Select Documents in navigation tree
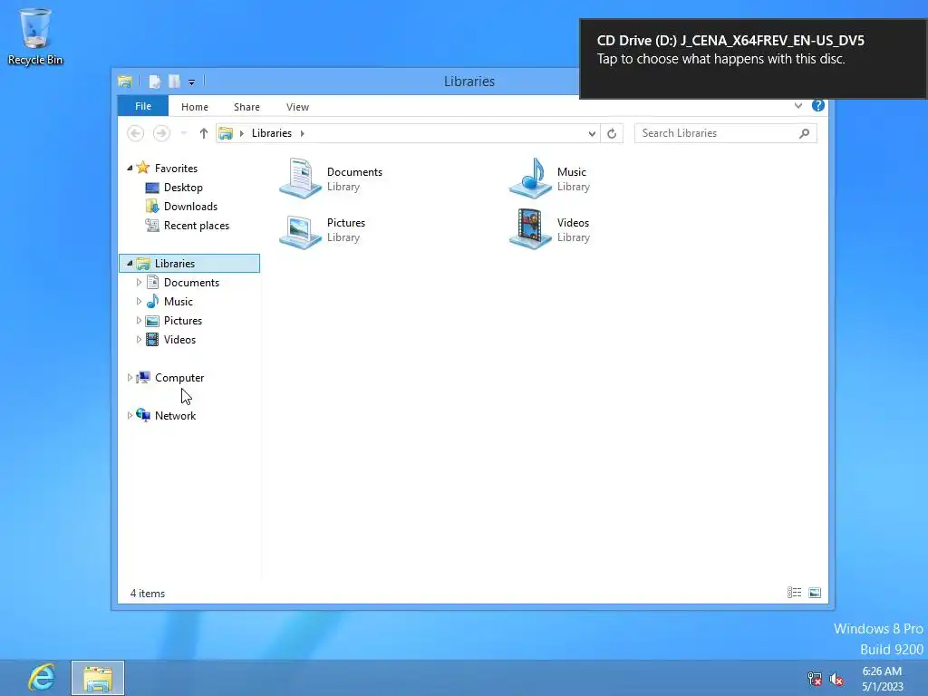Image resolution: width=928 pixels, height=696 pixels. 191,283
